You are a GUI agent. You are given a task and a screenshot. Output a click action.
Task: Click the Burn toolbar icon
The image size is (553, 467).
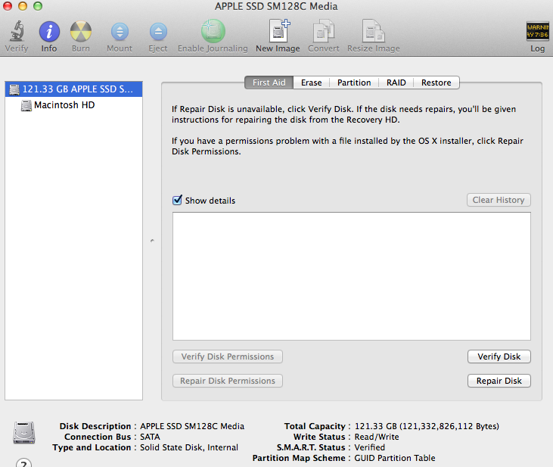click(81, 31)
